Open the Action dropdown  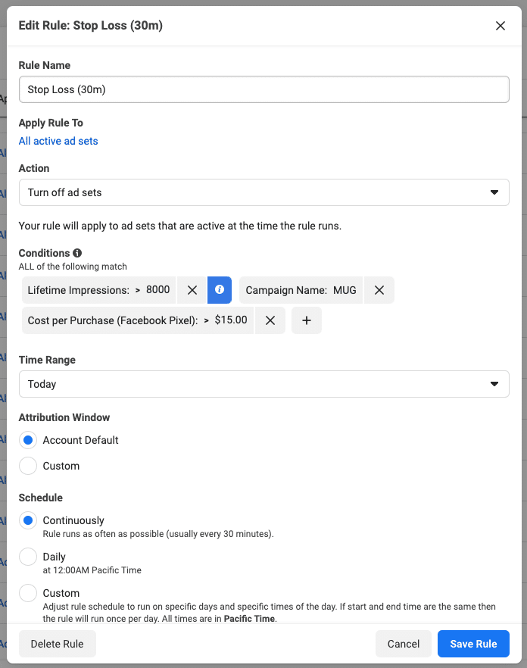tap(263, 192)
